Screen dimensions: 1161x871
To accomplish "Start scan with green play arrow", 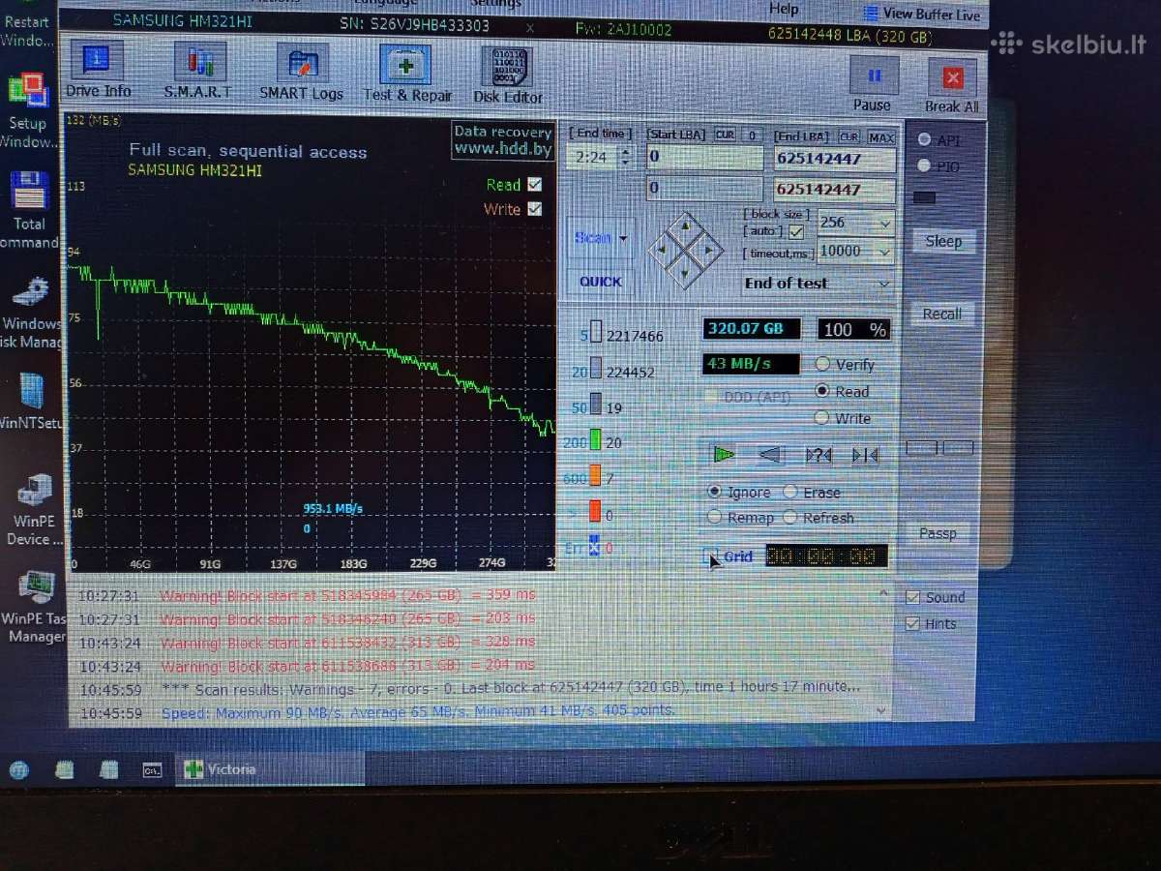I will 724,454.
